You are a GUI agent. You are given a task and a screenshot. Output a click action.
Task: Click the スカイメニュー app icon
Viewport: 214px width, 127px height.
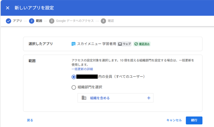73,44
